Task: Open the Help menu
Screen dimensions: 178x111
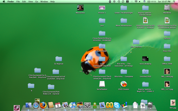Action: (53, 2)
